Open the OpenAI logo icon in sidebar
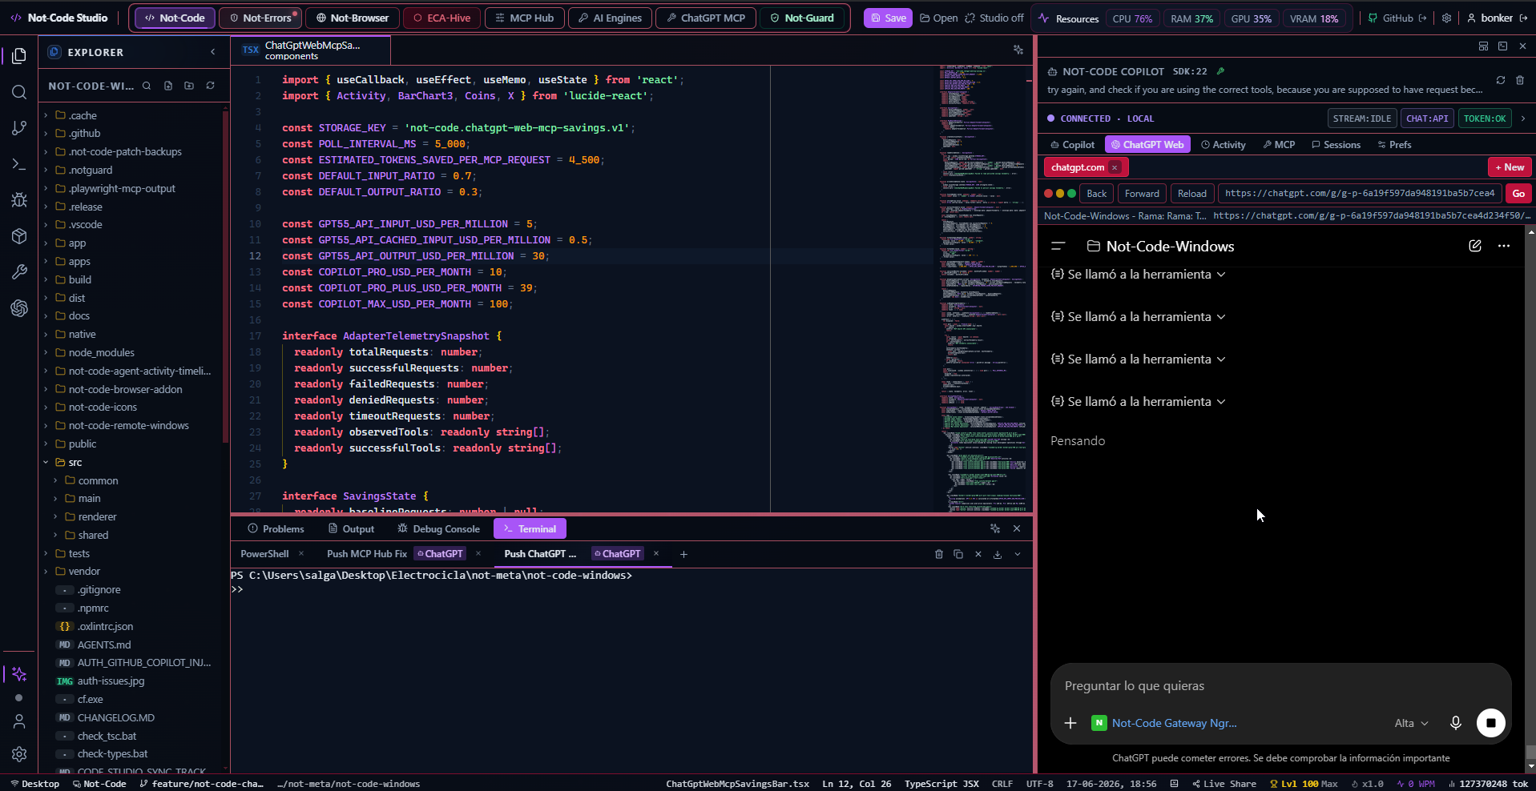 (x=19, y=308)
